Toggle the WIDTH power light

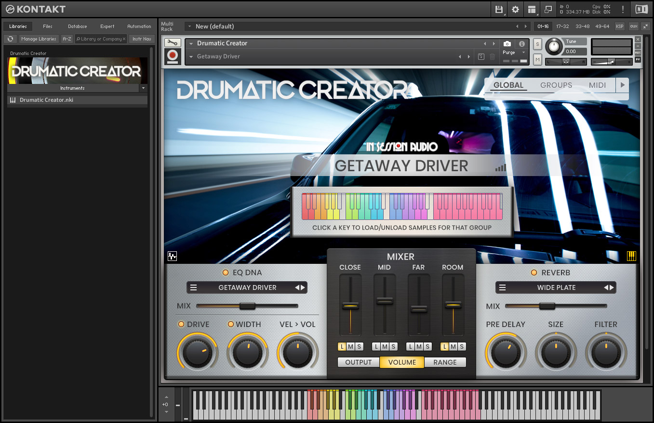coord(230,324)
